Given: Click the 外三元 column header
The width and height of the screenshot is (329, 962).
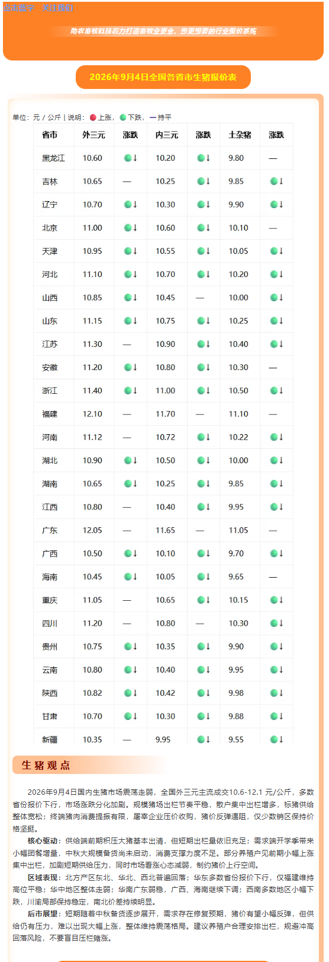Looking at the screenshot, I should click(93, 135).
